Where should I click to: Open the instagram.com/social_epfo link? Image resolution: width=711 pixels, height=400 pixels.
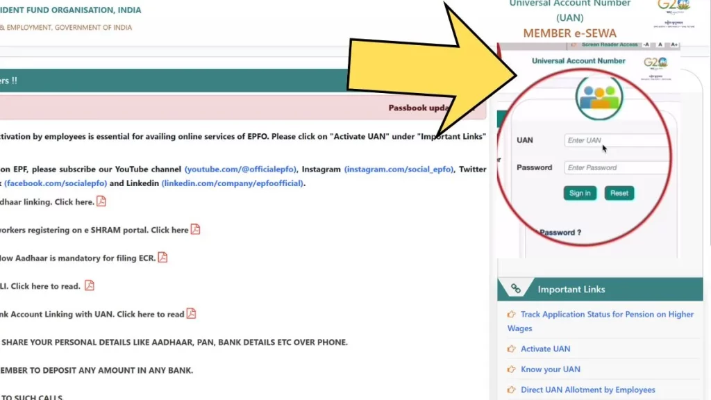pyautogui.click(x=399, y=169)
